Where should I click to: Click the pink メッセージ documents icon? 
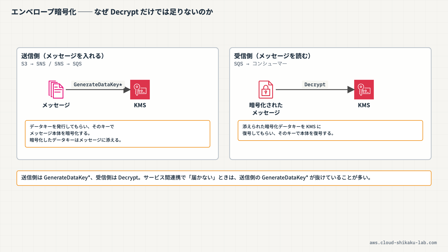[x=56, y=90]
